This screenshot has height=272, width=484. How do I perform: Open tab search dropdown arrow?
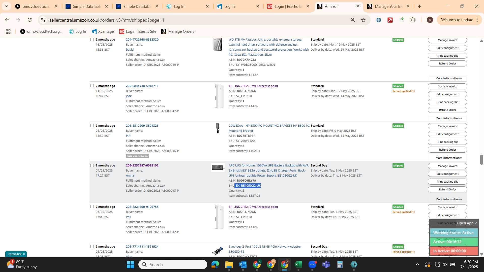[x=6, y=6]
